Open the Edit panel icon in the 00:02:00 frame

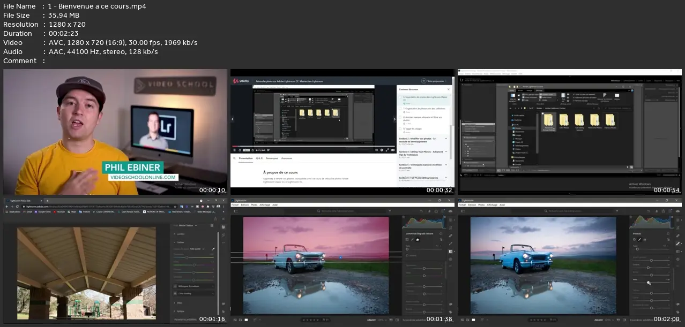(677, 219)
